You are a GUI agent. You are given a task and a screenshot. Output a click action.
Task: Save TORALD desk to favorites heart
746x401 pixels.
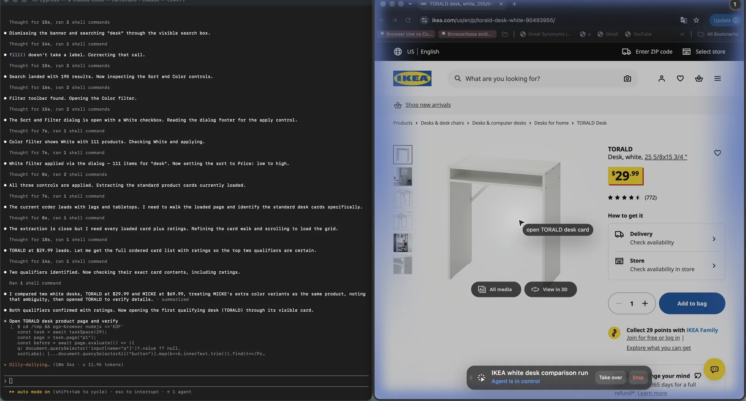click(718, 153)
